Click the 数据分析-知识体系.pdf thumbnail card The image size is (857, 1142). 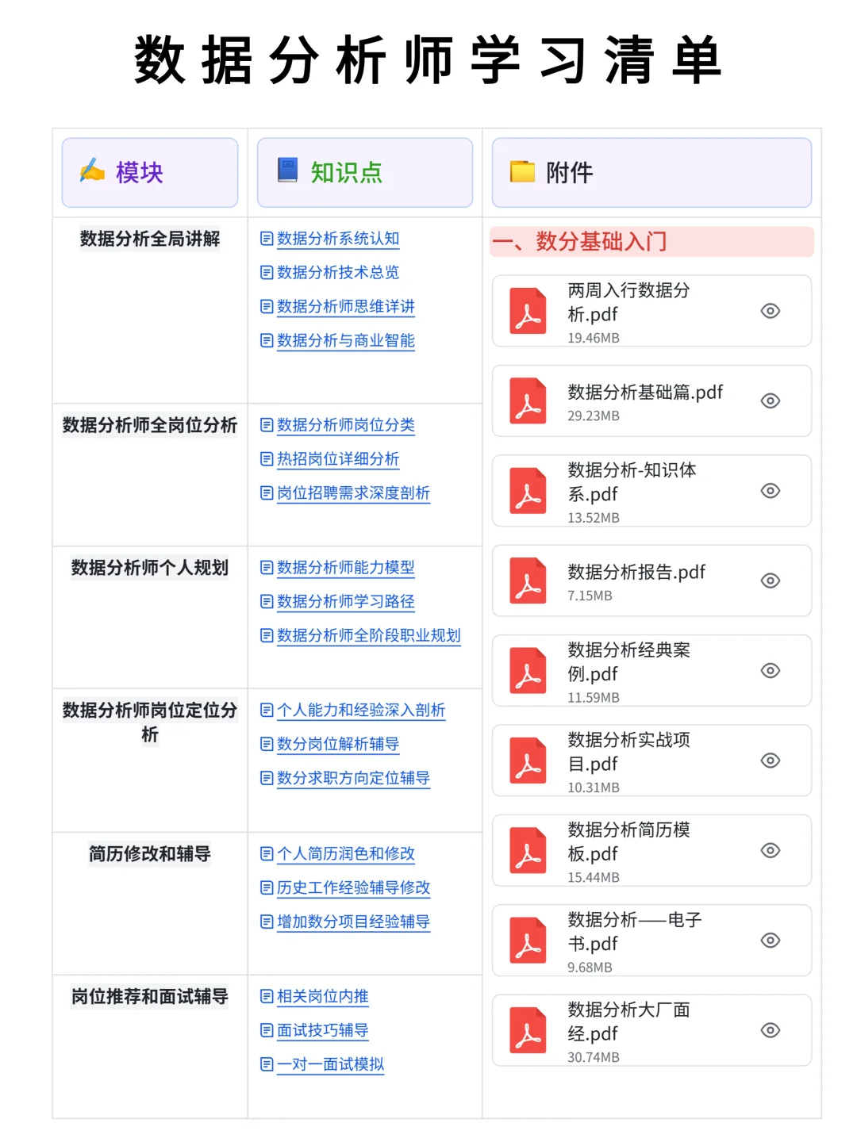coord(651,491)
